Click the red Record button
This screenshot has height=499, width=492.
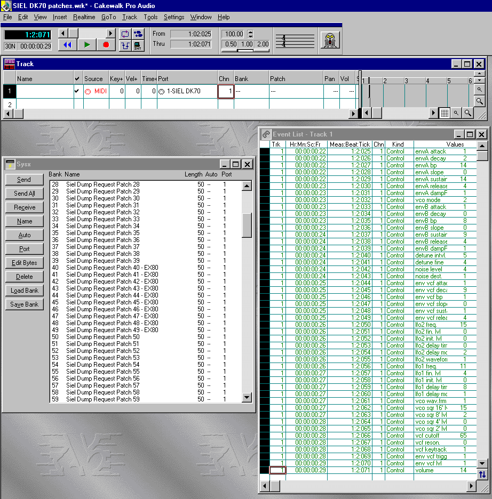pyautogui.click(x=106, y=45)
